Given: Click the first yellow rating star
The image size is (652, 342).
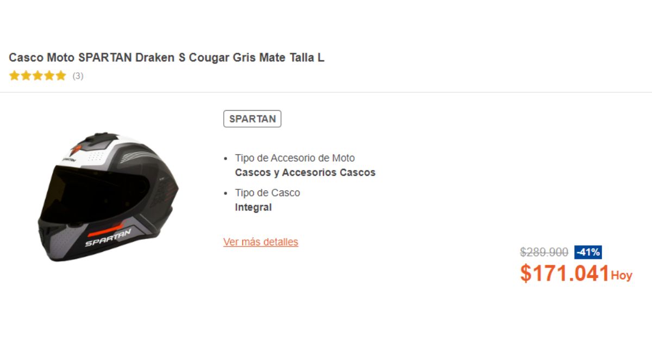Looking at the screenshot, I should click(14, 76).
